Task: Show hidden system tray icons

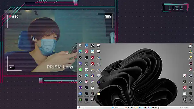Action: (180, 108)
